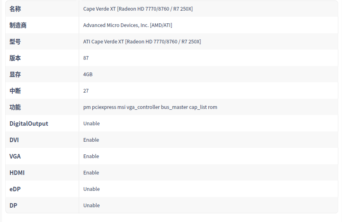Click the Cape Verde XT name value
Image resolution: width=342 pixels, height=222 pixels.
(138, 9)
